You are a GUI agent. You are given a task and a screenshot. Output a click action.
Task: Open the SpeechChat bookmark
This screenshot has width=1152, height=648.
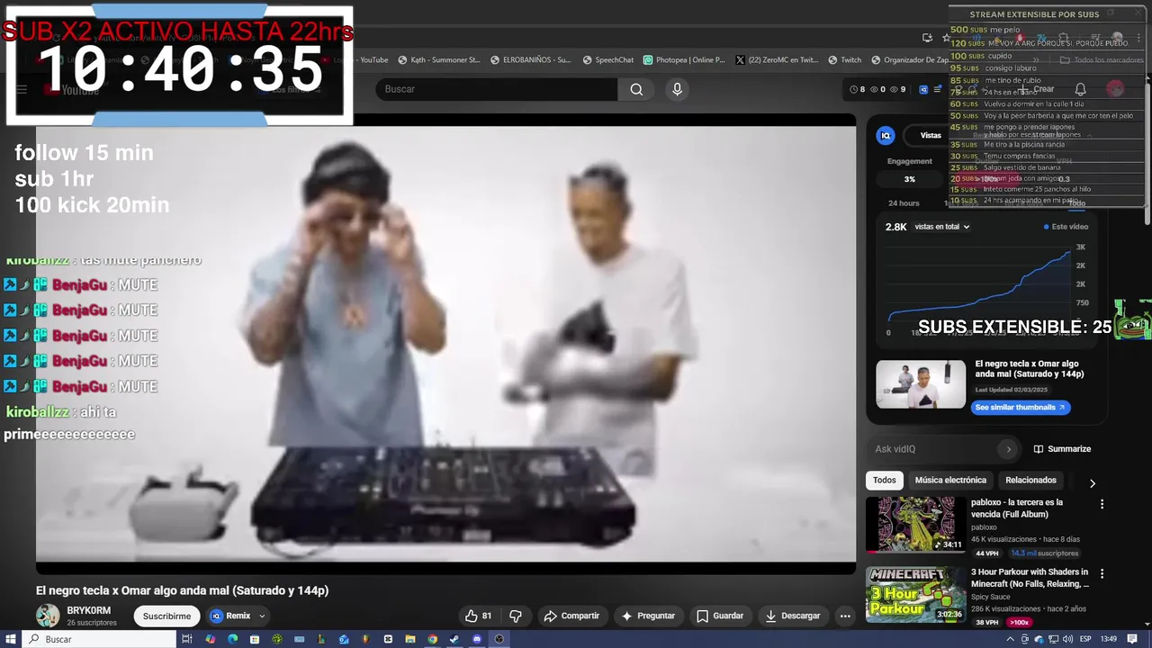[607, 60]
